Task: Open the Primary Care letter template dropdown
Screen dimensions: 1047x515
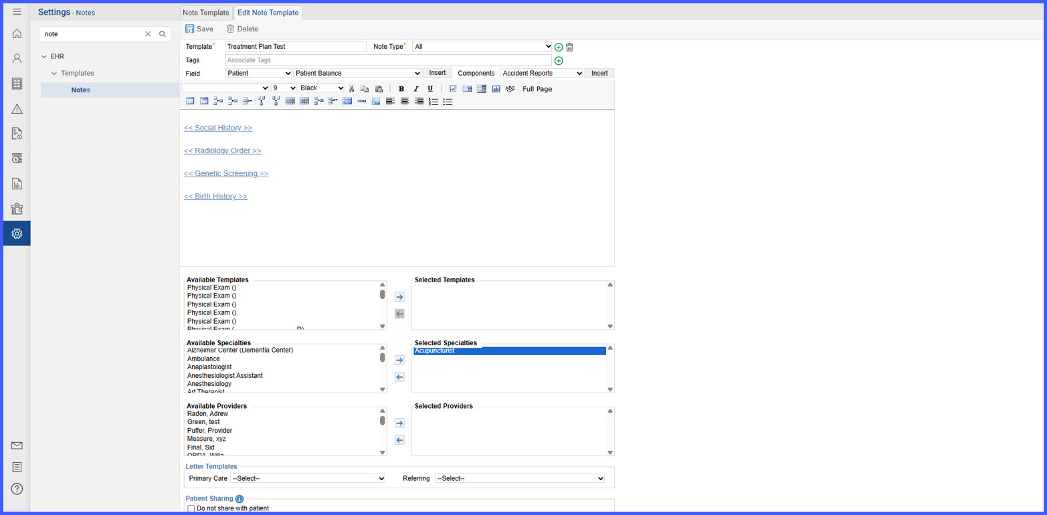Action: (x=308, y=478)
